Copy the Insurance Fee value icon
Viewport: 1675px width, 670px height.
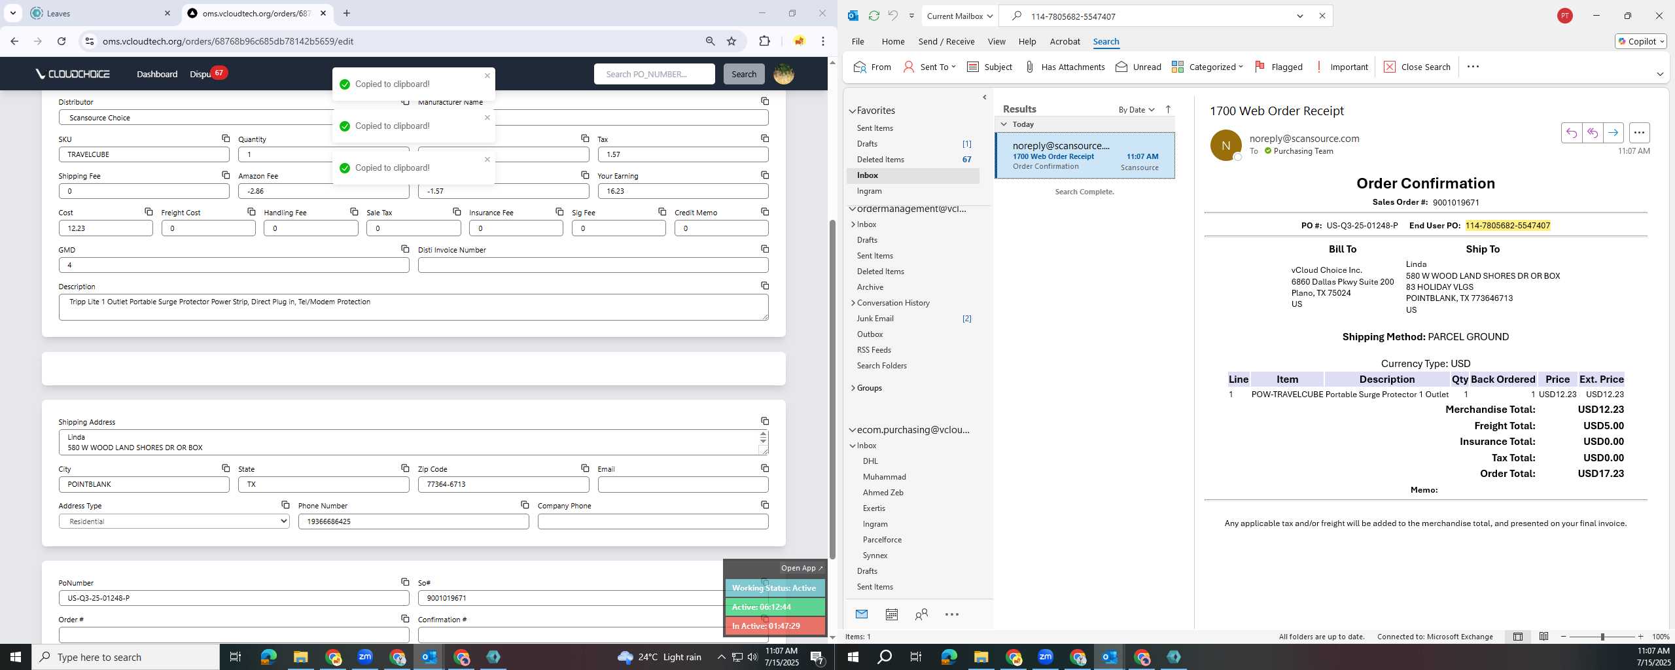point(559,211)
